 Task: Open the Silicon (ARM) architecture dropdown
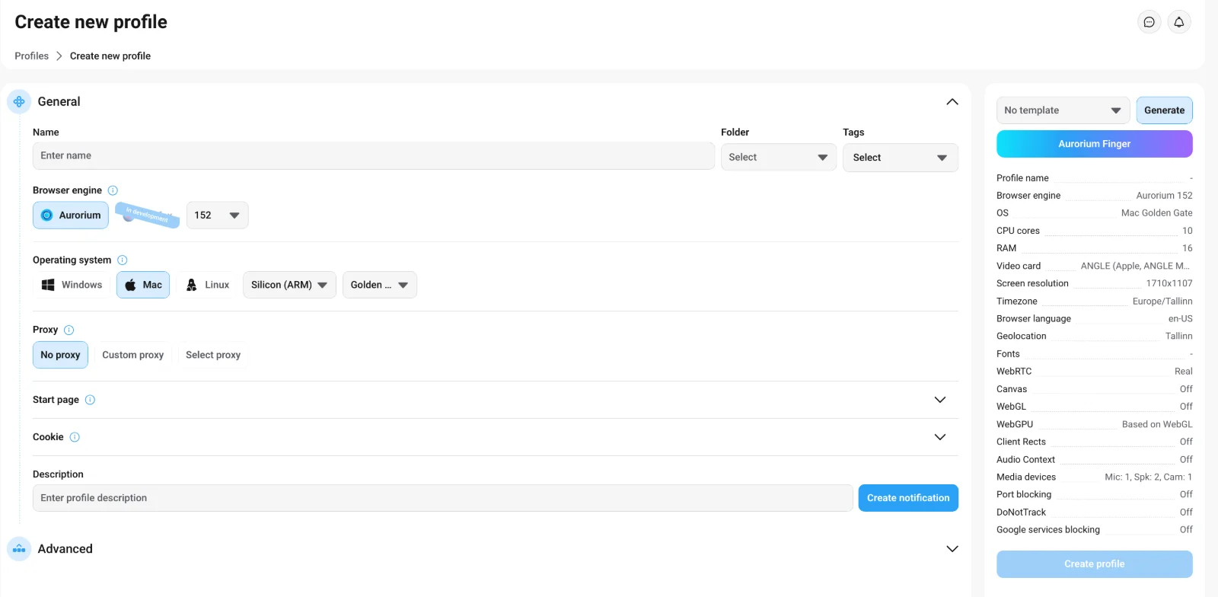(x=289, y=285)
